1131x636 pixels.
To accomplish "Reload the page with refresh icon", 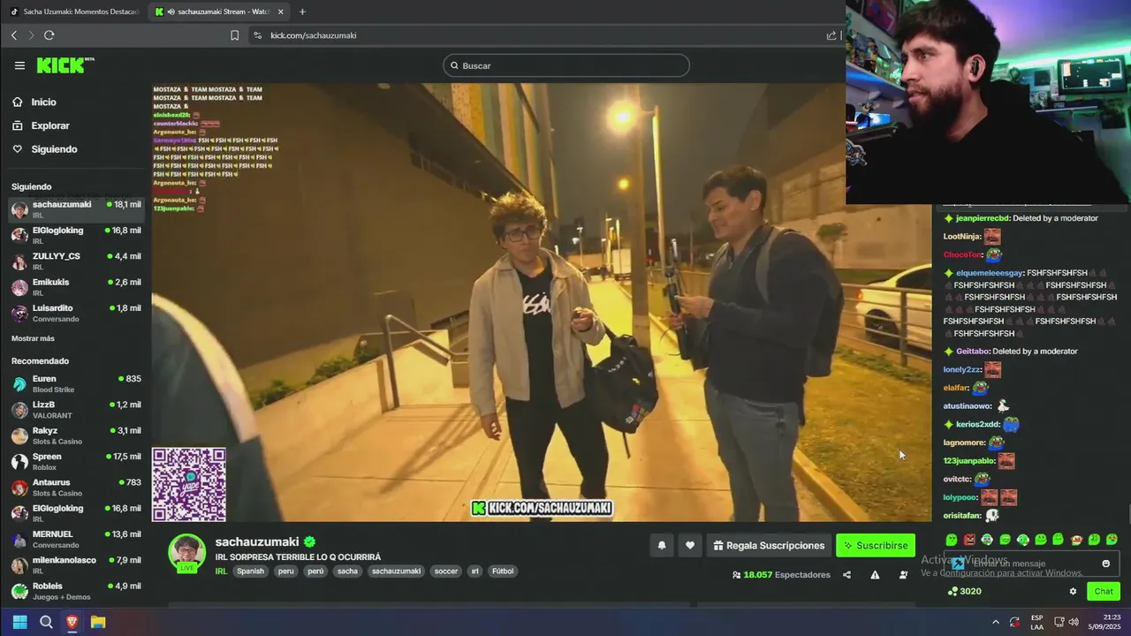I will (x=49, y=35).
